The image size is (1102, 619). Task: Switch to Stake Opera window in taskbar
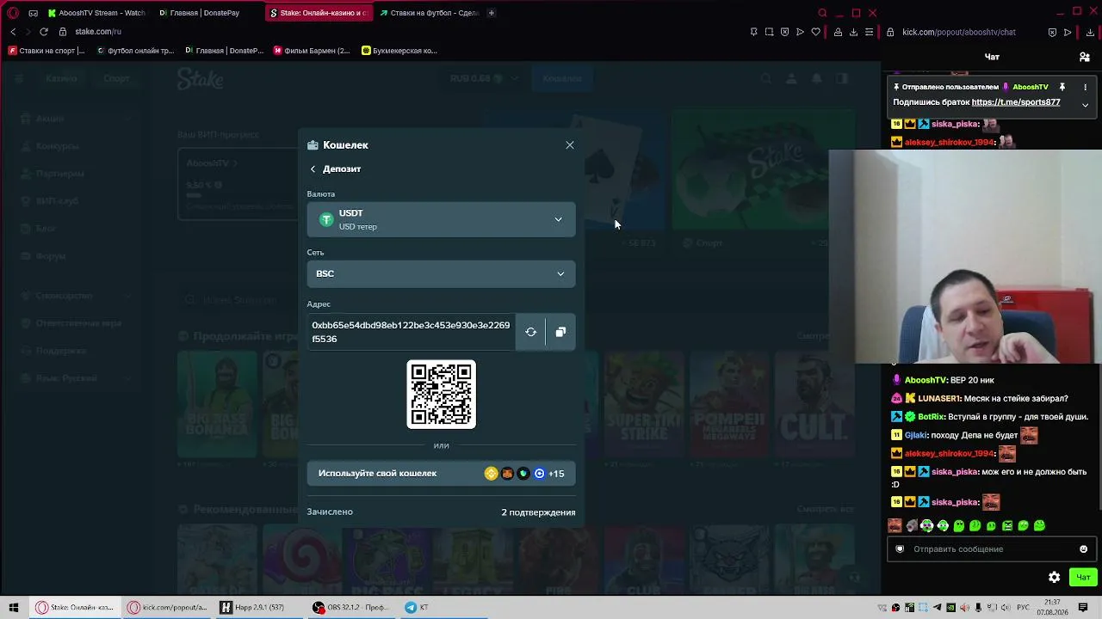coord(75,607)
